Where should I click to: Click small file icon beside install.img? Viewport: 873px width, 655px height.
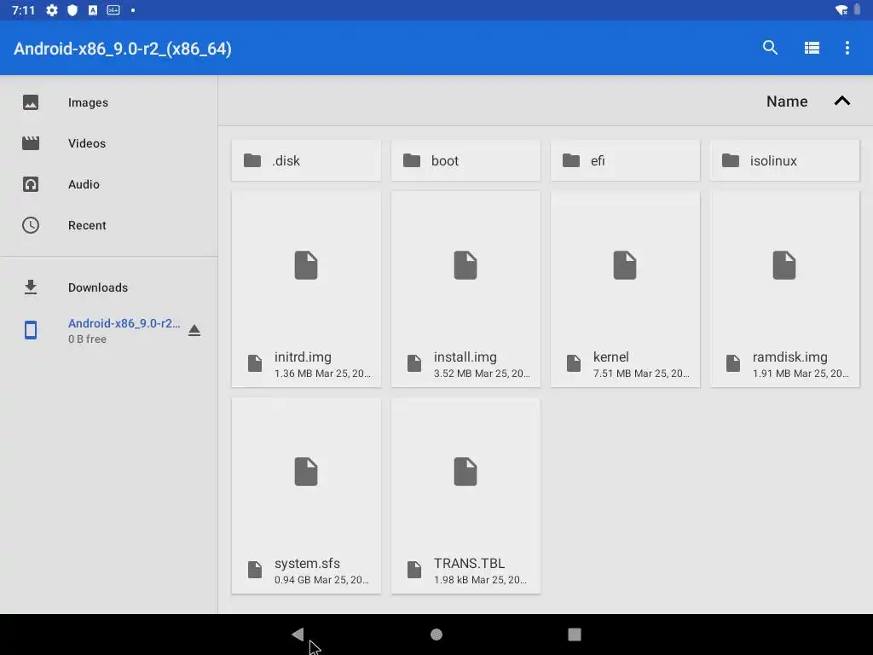tap(414, 363)
